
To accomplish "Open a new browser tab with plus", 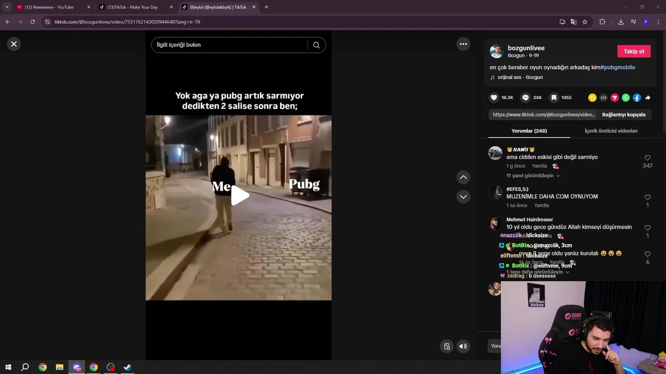I will 266,7.
